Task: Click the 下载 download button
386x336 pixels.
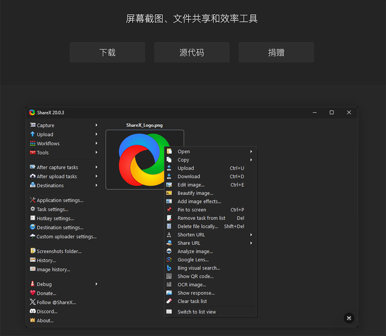Action: pyautogui.click(x=107, y=53)
